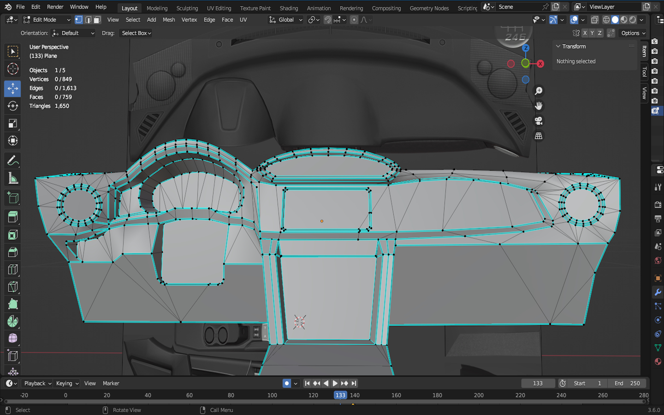Click the End frame field

627,383
